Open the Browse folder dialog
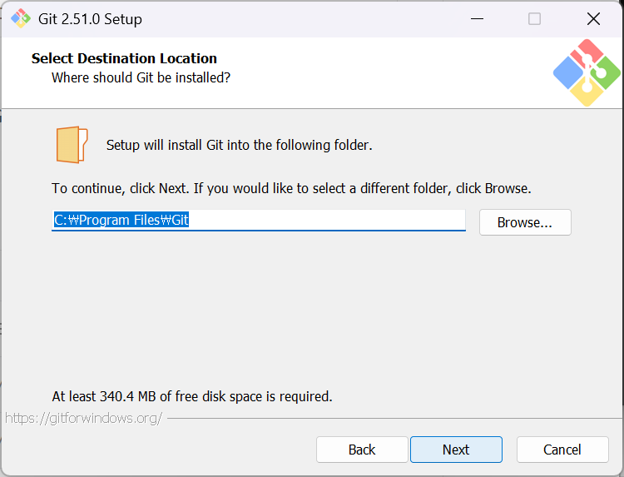The height and width of the screenshot is (477, 624). [x=524, y=222]
